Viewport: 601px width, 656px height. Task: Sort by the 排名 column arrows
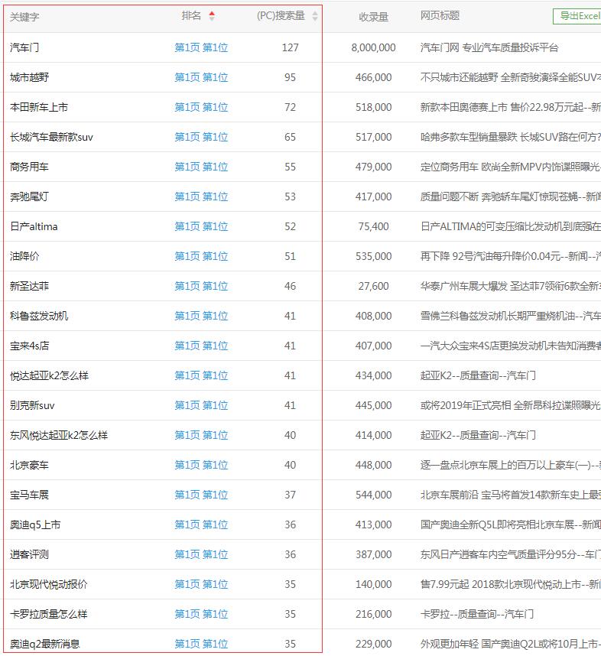(212, 16)
